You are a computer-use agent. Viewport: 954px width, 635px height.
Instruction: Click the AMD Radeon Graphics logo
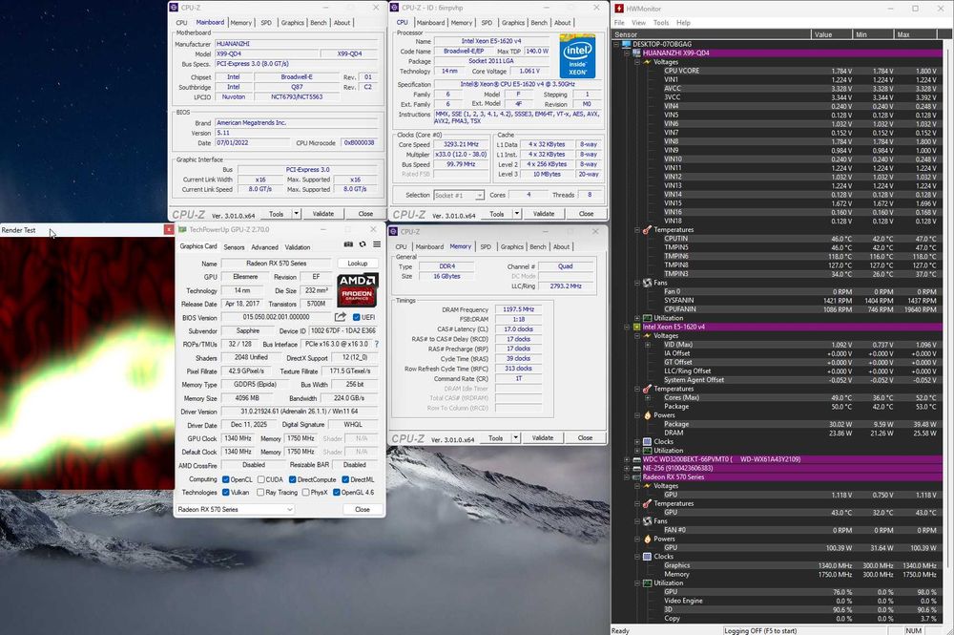358,289
